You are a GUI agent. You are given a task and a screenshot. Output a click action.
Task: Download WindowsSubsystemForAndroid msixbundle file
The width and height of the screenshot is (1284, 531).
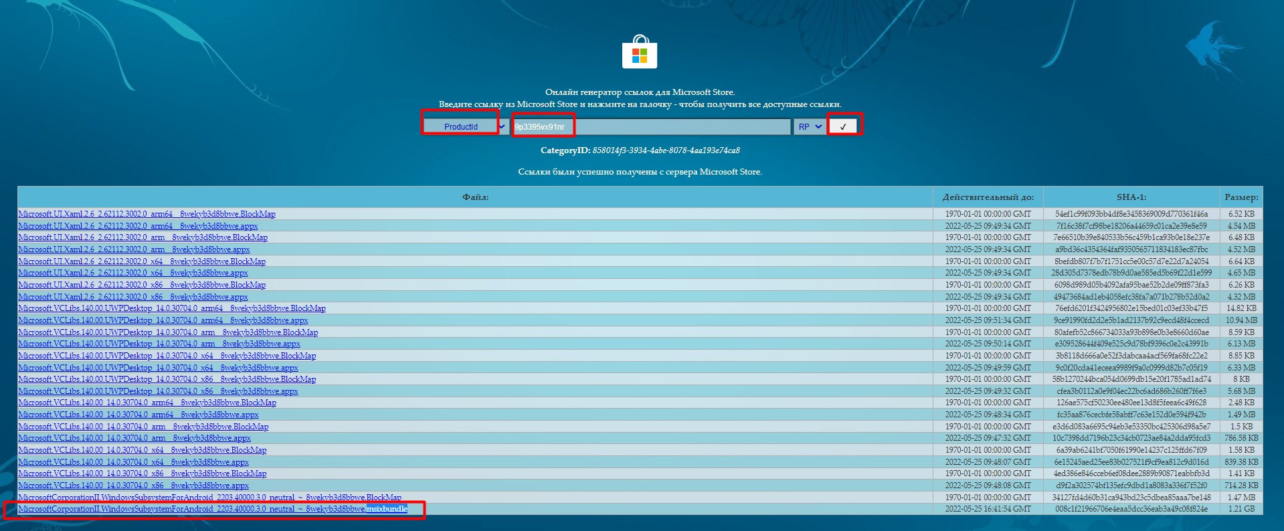click(x=213, y=509)
